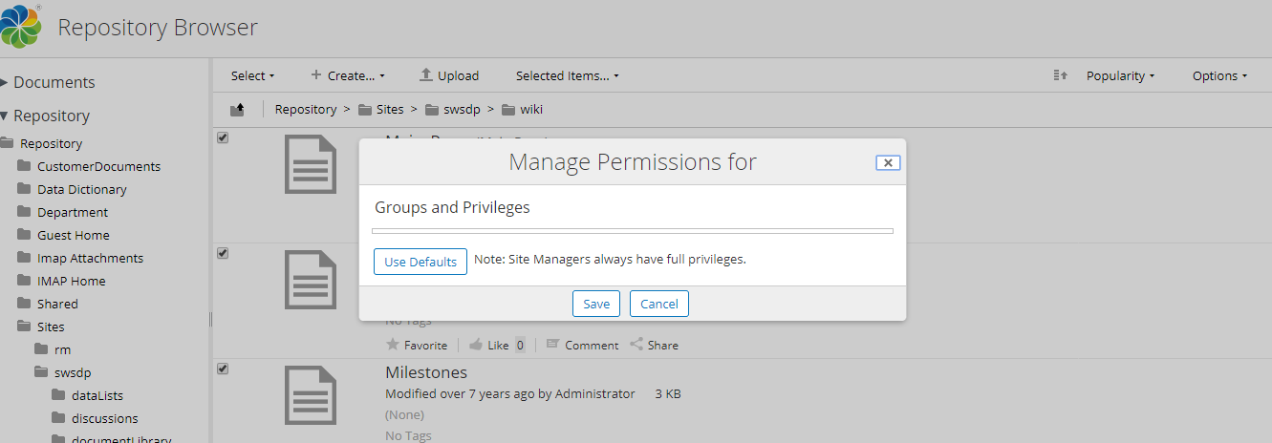Click the Share icon
Screen dimensions: 1272x443
pos(636,345)
